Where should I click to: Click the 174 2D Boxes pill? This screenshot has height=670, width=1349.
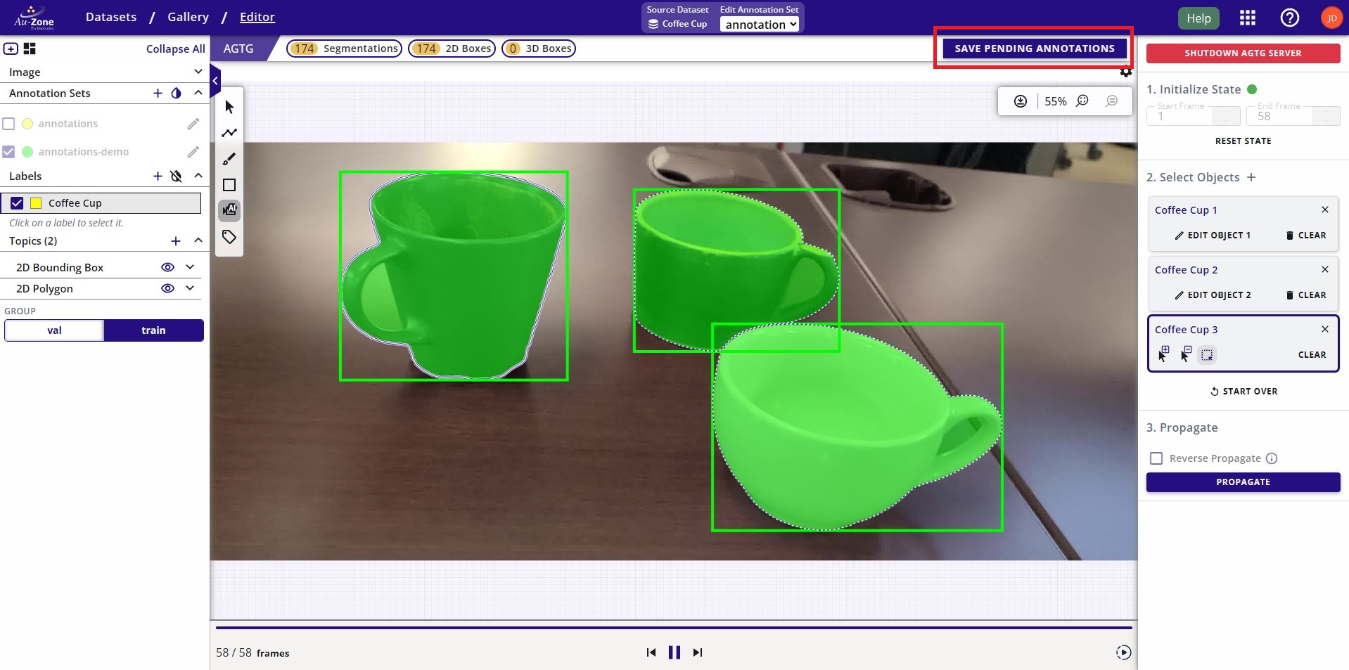tap(452, 49)
